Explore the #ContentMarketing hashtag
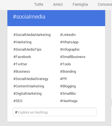Viewport: 112px width, 126px height. pos(29,86)
